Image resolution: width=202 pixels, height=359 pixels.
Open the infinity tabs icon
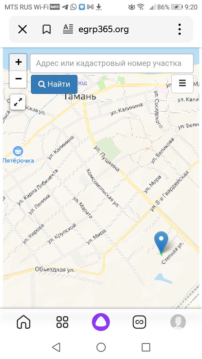[x=139, y=322]
